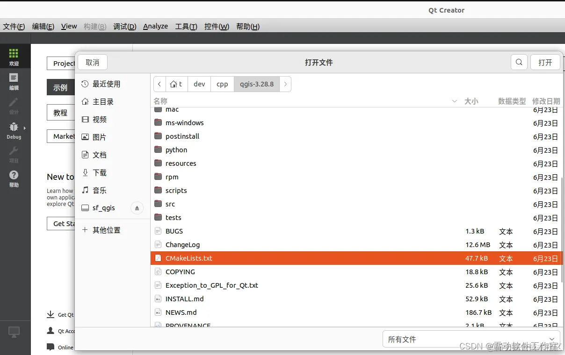Click the Online community speech bubble icon
Viewport: 565px width, 355px height.
[x=51, y=347]
